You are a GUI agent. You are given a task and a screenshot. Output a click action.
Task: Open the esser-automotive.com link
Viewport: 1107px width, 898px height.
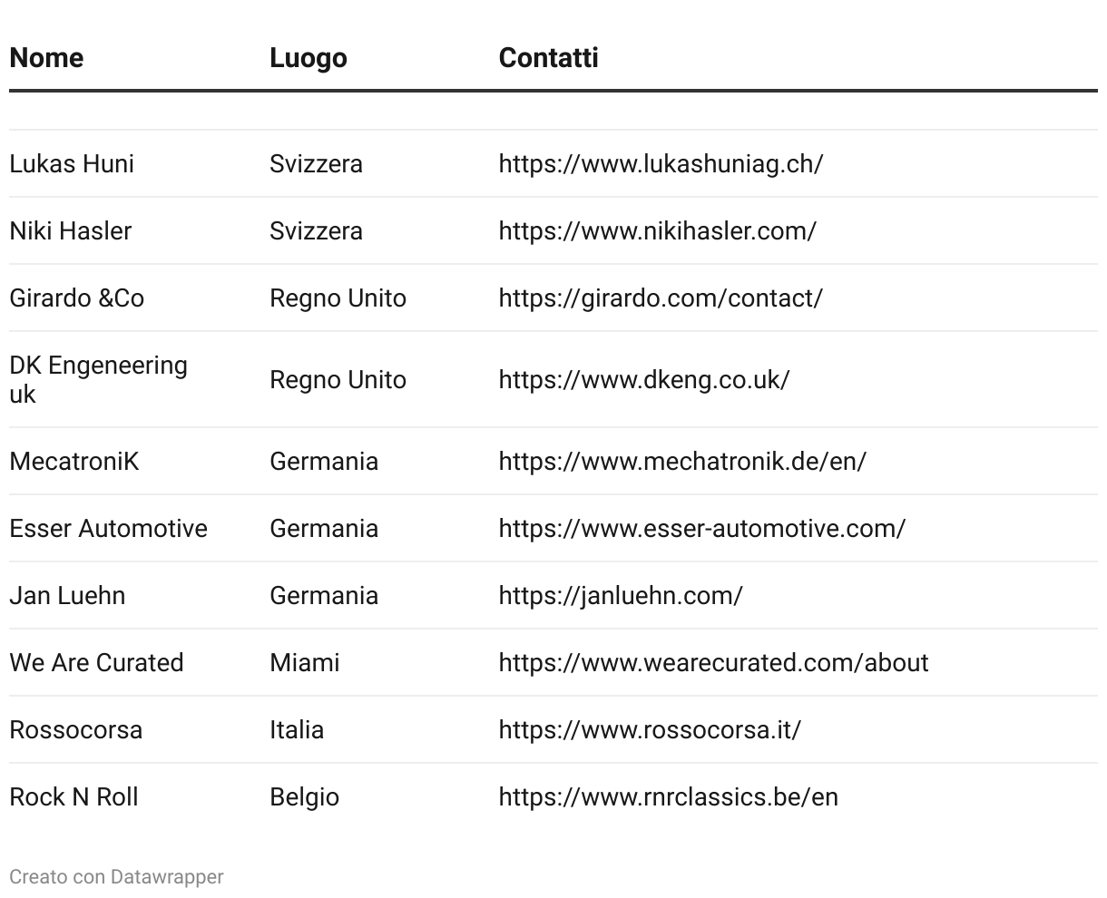(701, 529)
